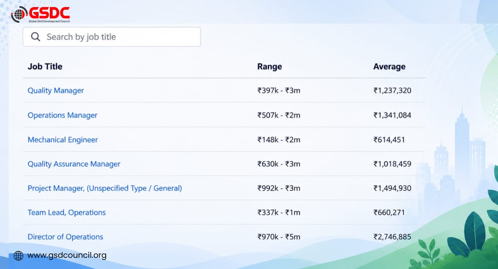Click range value ₹507k - ₹2m

[278, 115]
